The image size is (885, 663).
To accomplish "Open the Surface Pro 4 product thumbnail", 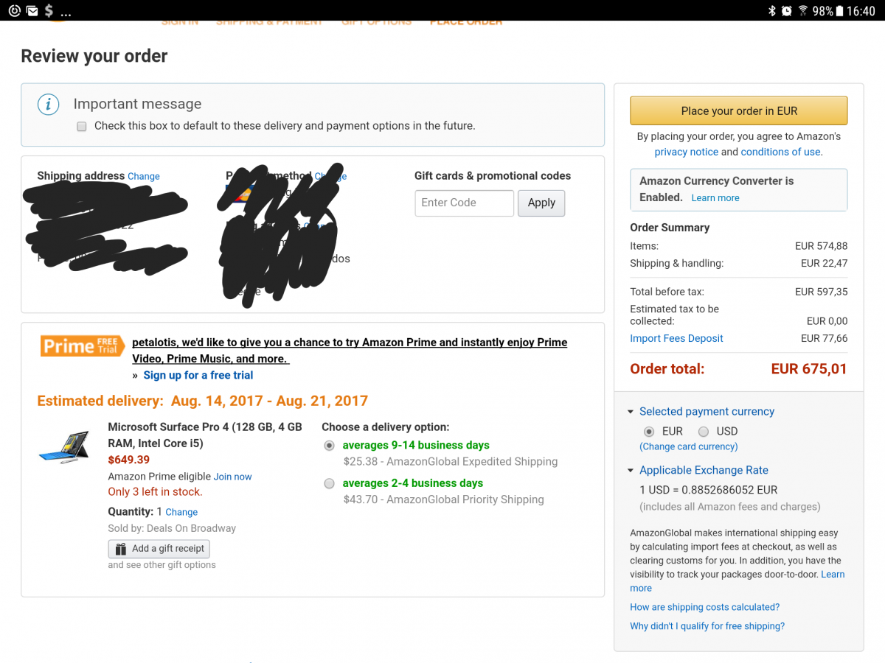I will tap(63, 446).
